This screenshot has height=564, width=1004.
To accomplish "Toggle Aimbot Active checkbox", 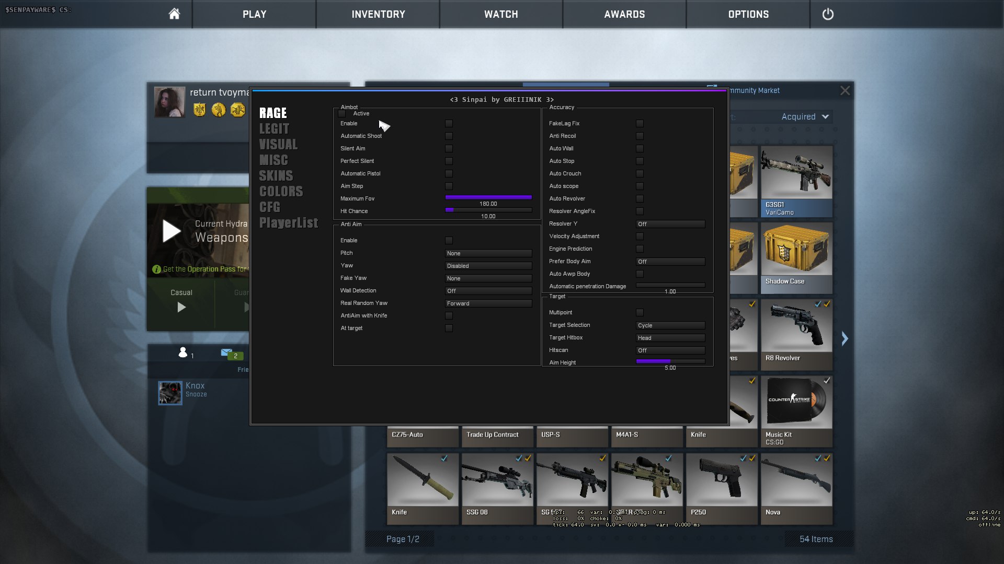I will pyautogui.click(x=342, y=114).
